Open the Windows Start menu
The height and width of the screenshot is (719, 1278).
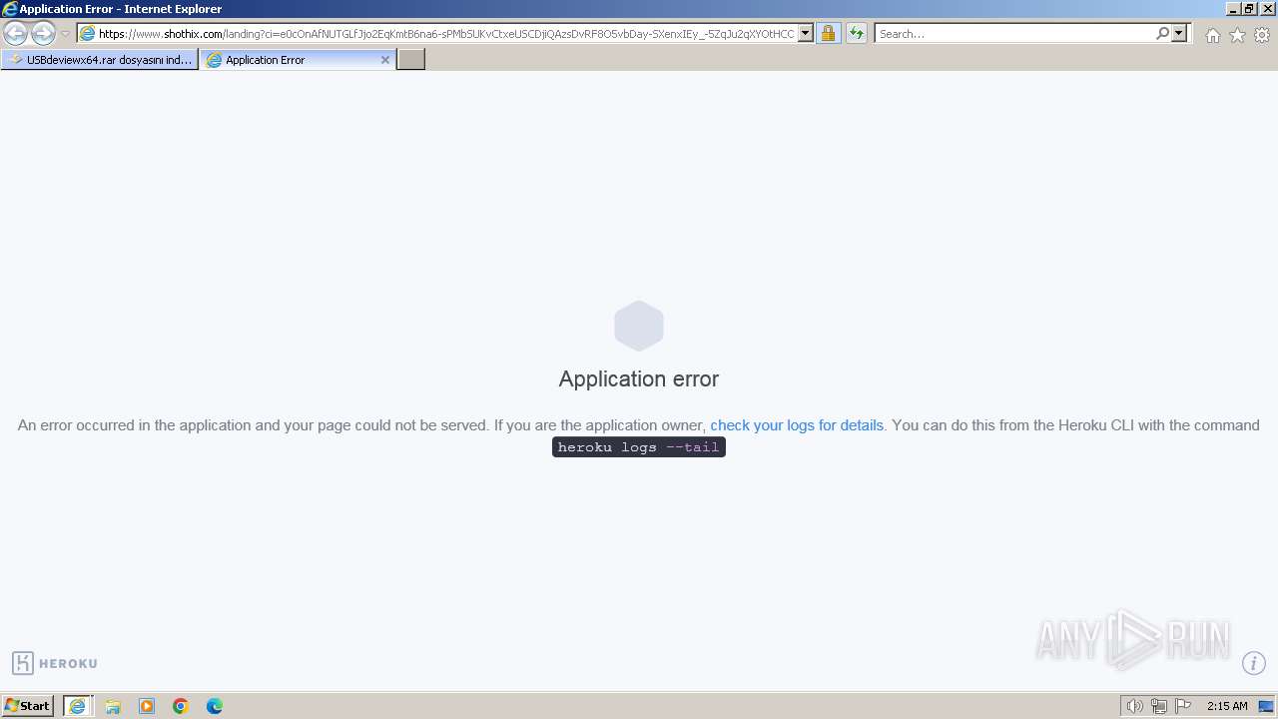click(x=28, y=706)
